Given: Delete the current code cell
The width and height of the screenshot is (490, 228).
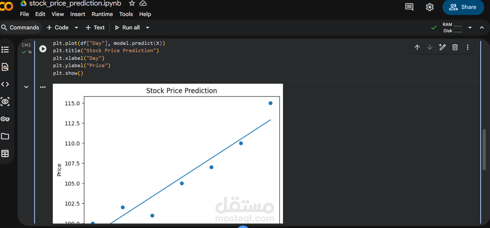Looking at the screenshot, I should point(455,47).
